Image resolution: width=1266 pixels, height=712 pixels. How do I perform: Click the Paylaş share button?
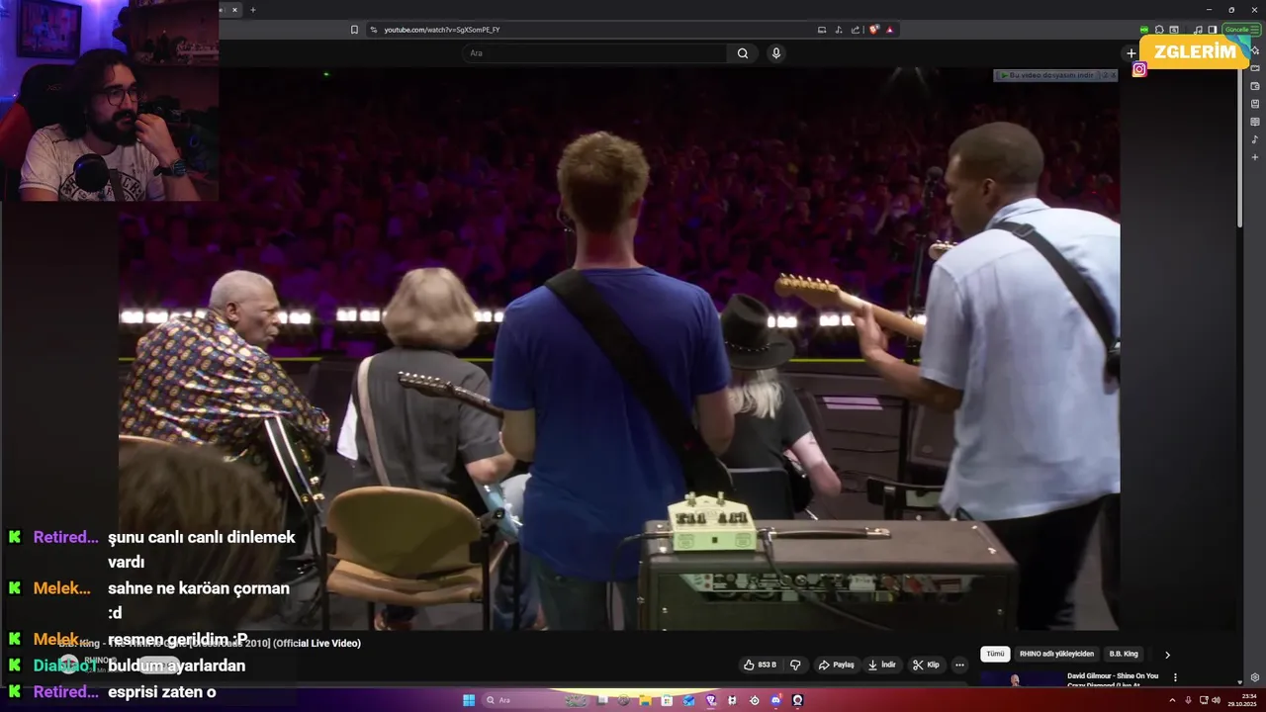click(x=837, y=665)
